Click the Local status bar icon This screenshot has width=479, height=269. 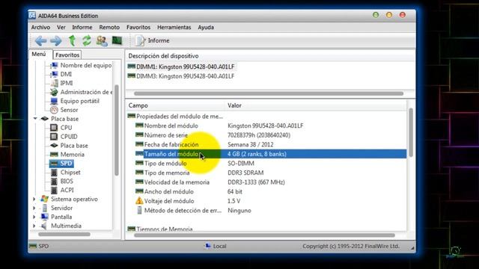tap(208, 246)
